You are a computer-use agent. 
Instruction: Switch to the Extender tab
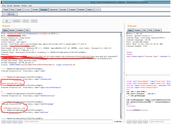click(81, 10)
